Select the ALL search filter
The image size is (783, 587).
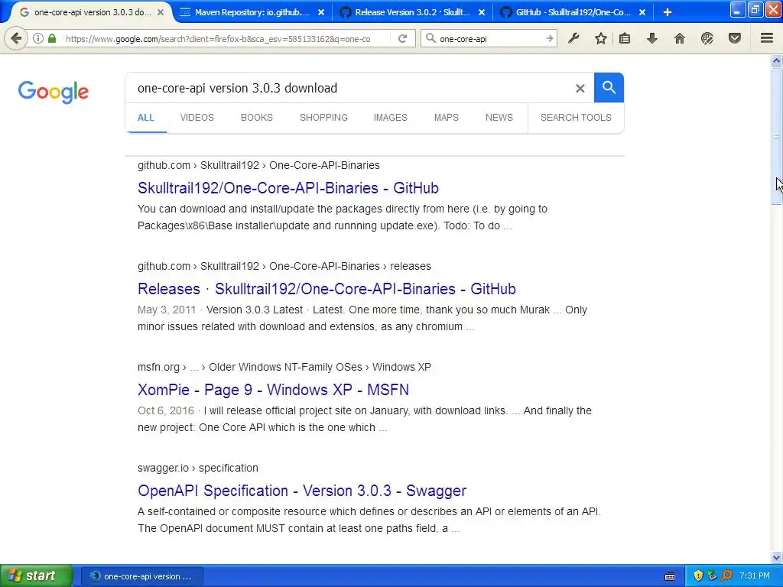(x=146, y=118)
